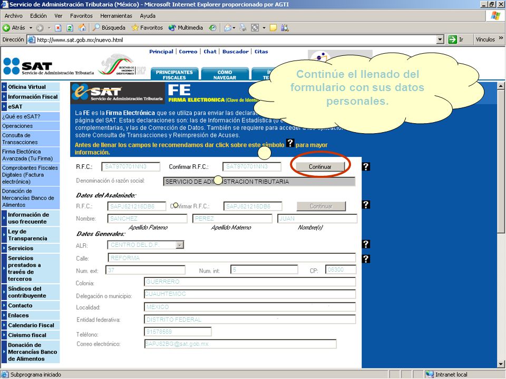
Task: Click the Colonia field showing GUERRERO
Action: tap(250, 282)
